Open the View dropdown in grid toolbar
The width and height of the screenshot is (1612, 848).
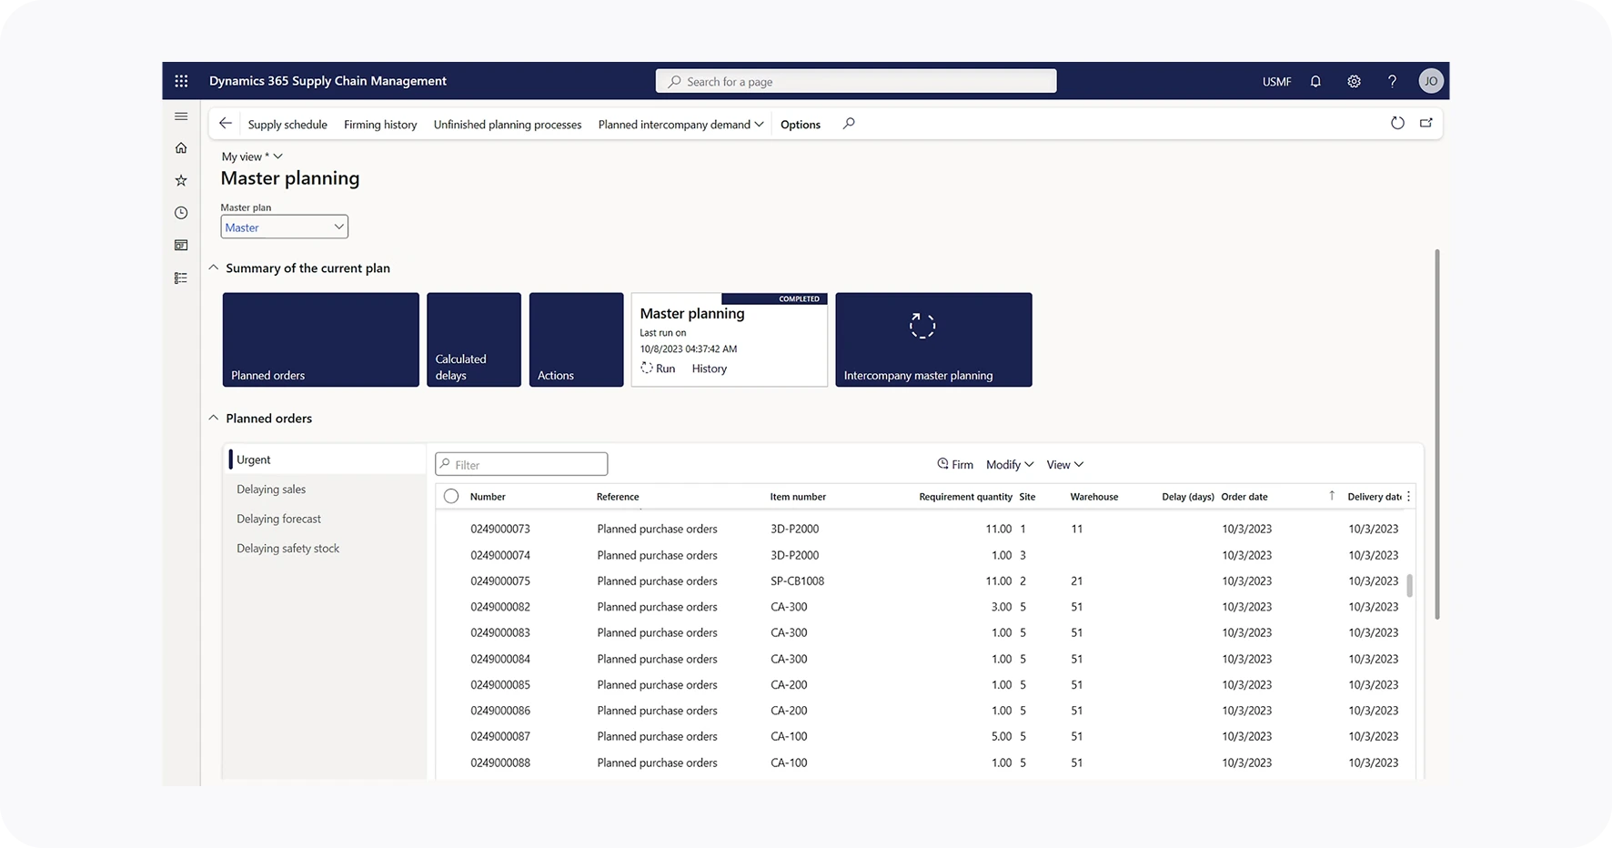1064,464
